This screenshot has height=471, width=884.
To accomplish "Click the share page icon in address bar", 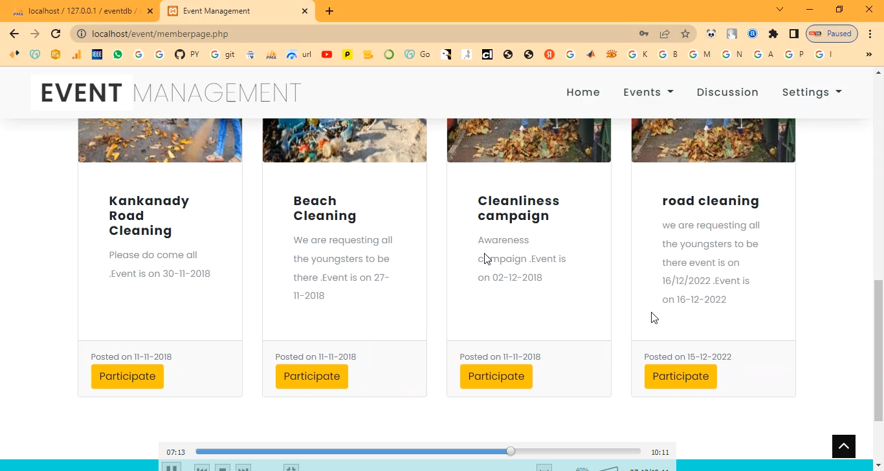I will (x=665, y=34).
